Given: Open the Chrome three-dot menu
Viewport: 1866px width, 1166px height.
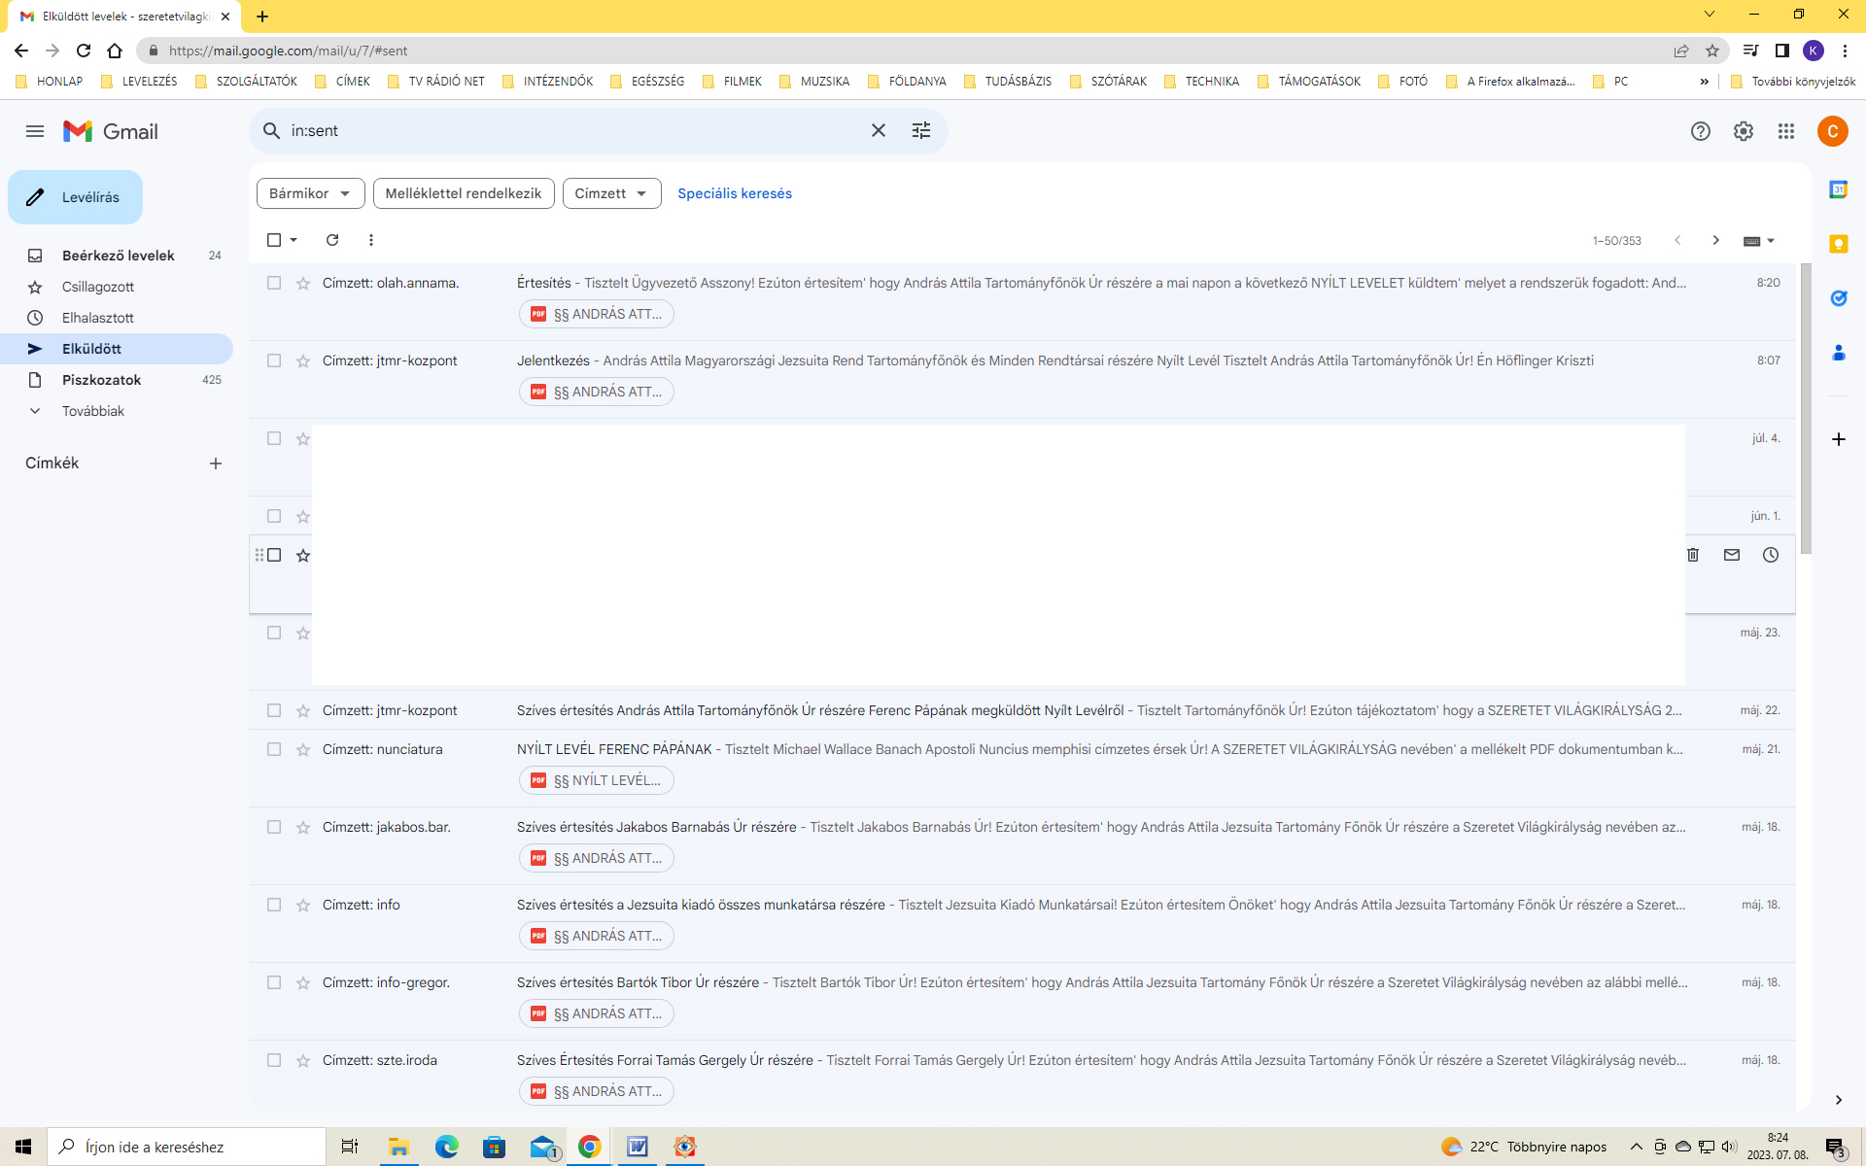Looking at the screenshot, I should [1845, 51].
